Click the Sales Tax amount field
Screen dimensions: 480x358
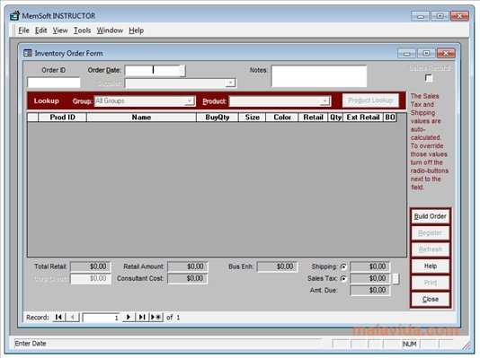click(x=370, y=278)
